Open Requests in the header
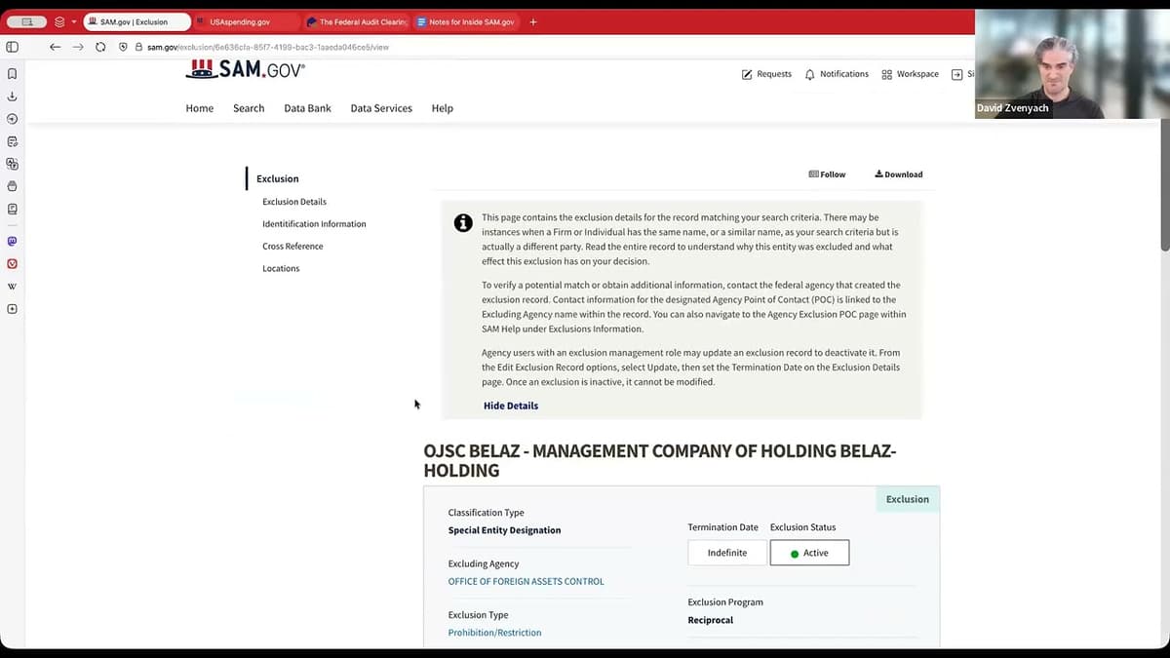This screenshot has height=658, width=1170. [766, 74]
